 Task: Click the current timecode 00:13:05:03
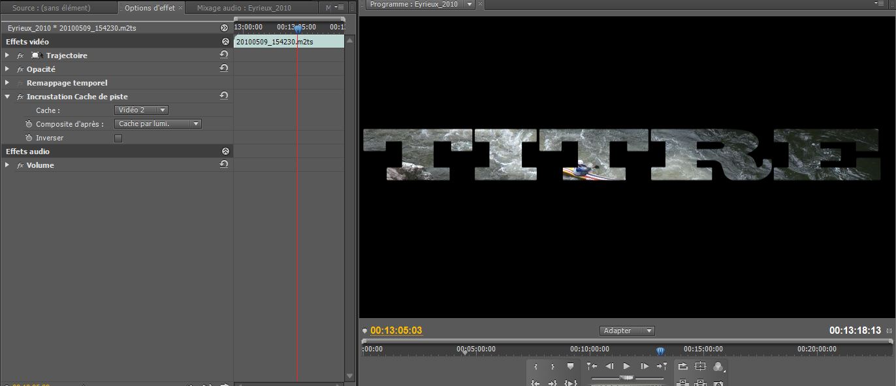point(396,330)
